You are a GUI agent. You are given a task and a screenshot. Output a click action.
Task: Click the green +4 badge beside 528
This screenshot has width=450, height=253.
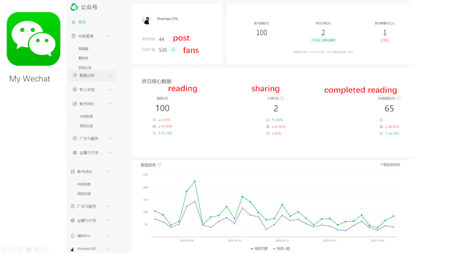click(173, 50)
